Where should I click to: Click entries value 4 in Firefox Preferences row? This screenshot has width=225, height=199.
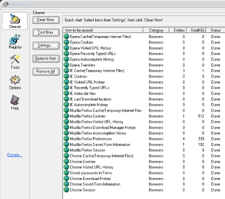tap(183, 138)
